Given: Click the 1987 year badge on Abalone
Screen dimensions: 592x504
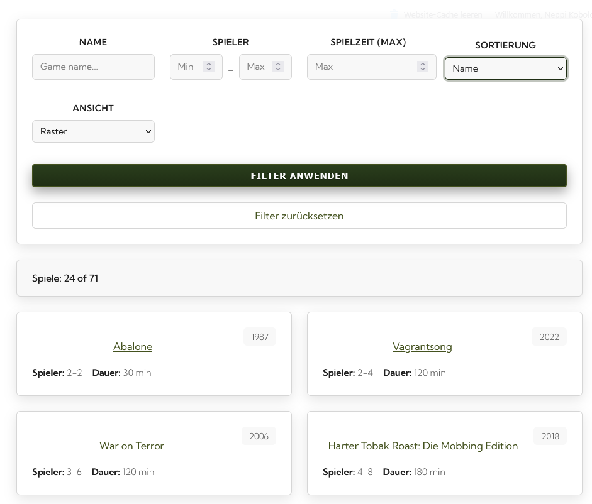Looking at the screenshot, I should point(259,337).
